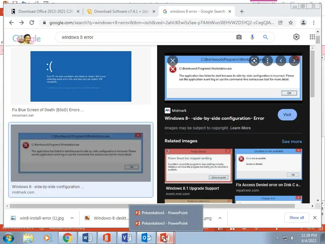Open the Chrome profile avatar
Viewport: 325px width, 244px height.
pyautogui.click(x=303, y=23)
